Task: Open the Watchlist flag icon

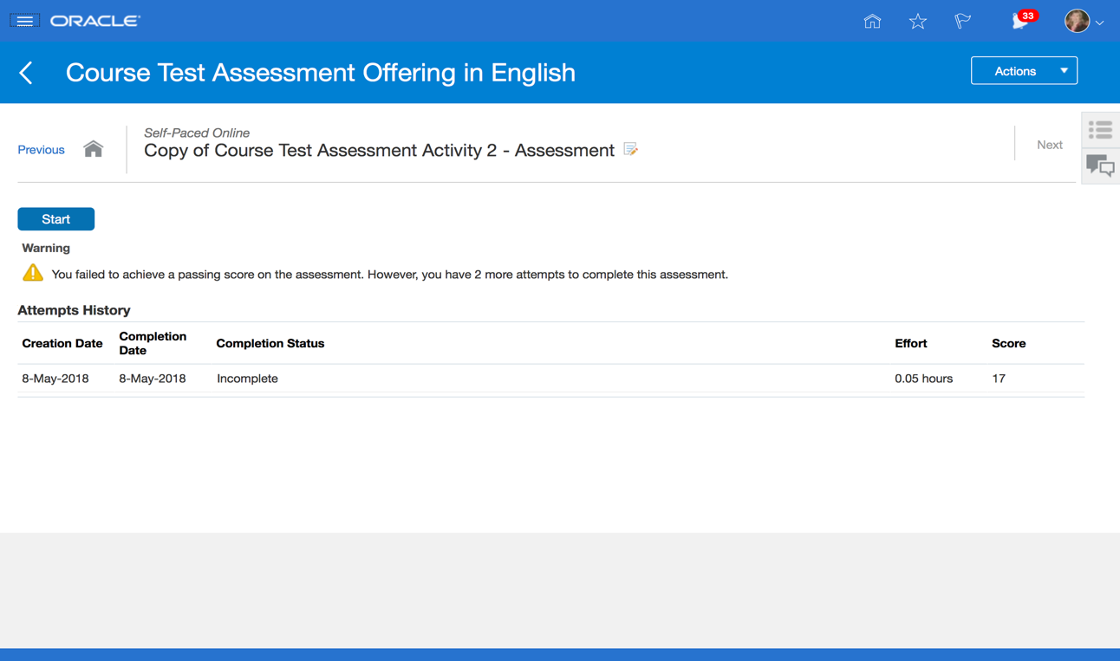Action: [x=963, y=22]
